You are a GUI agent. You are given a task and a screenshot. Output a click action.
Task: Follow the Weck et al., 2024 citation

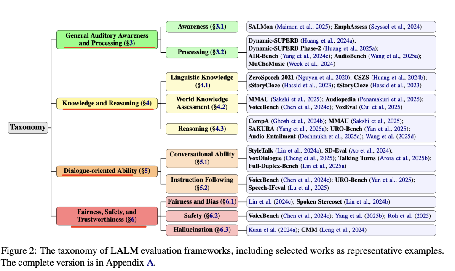coord(311,64)
